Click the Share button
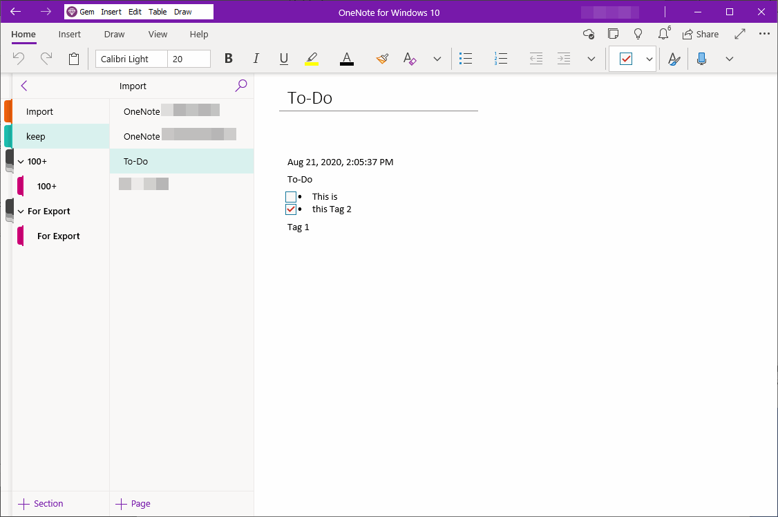The image size is (778, 517). coord(701,35)
